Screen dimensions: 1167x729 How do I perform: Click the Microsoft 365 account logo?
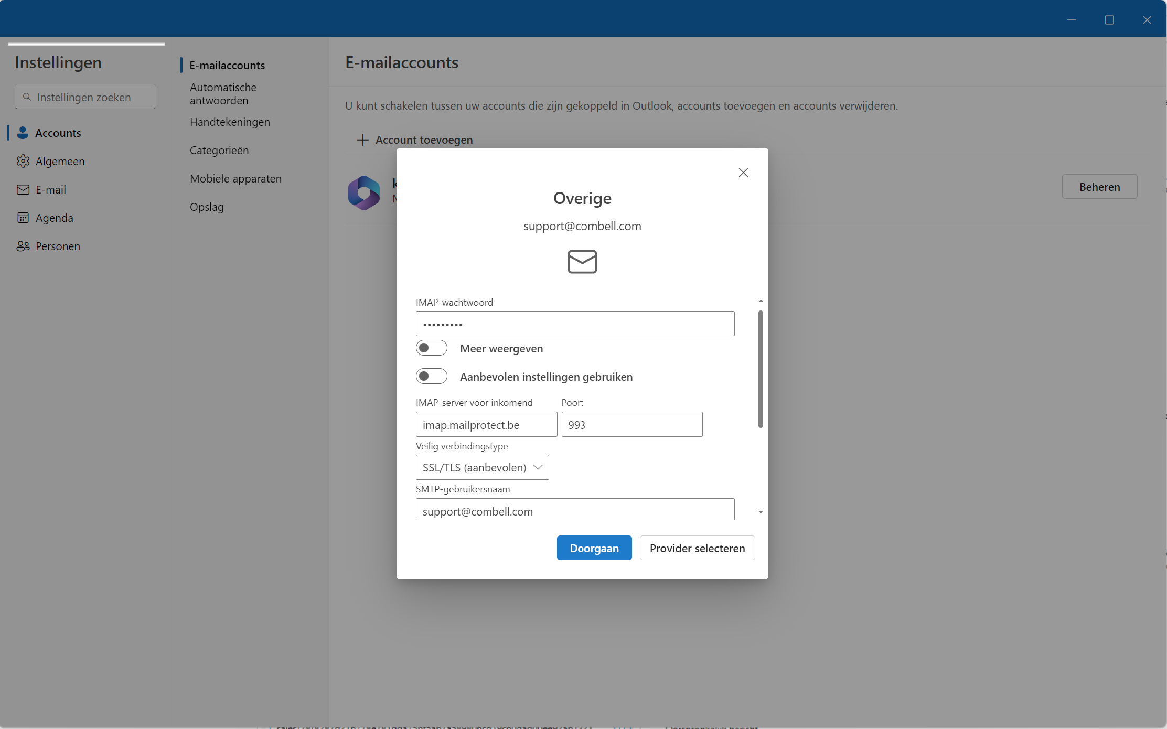pyautogui.click(x=364, y=192)
